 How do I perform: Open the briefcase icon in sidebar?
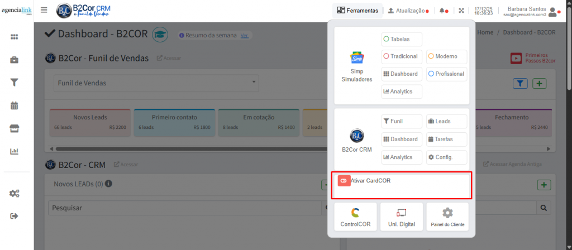tap(15, 60)
